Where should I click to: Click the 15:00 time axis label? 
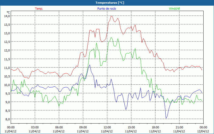click(131, 127)
